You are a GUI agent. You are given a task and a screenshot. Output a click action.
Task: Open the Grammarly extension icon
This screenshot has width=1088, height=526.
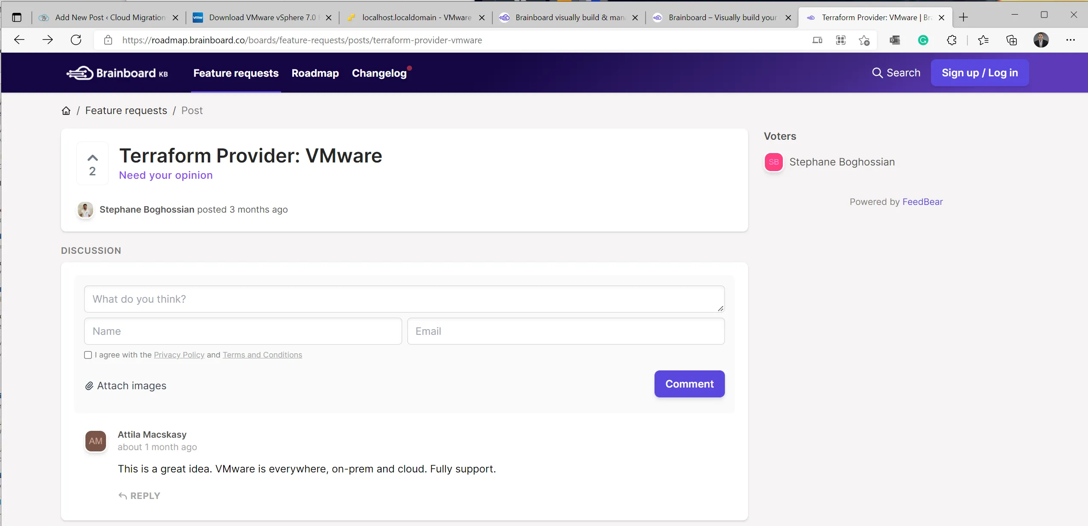point(923,40)
